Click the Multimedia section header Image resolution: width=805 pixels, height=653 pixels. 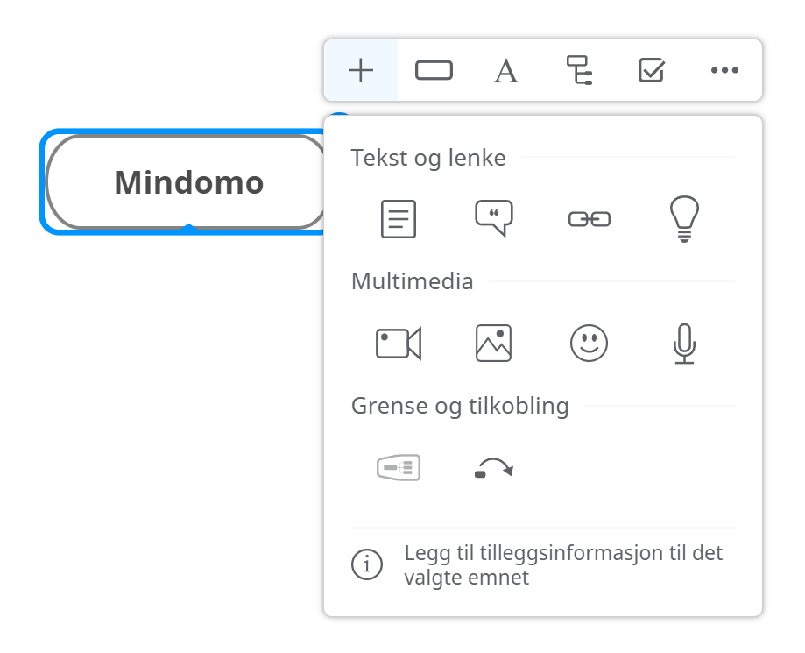(412, 281)
